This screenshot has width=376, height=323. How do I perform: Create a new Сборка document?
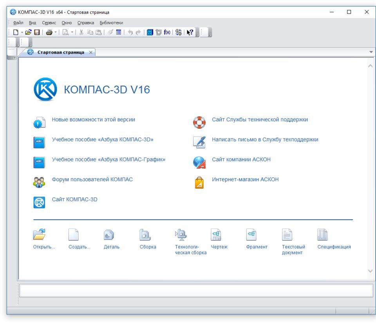(x=144, y=235)
